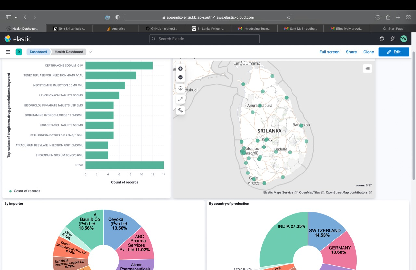
Task: Open the newsfeed icon in header
Action: 393,39
